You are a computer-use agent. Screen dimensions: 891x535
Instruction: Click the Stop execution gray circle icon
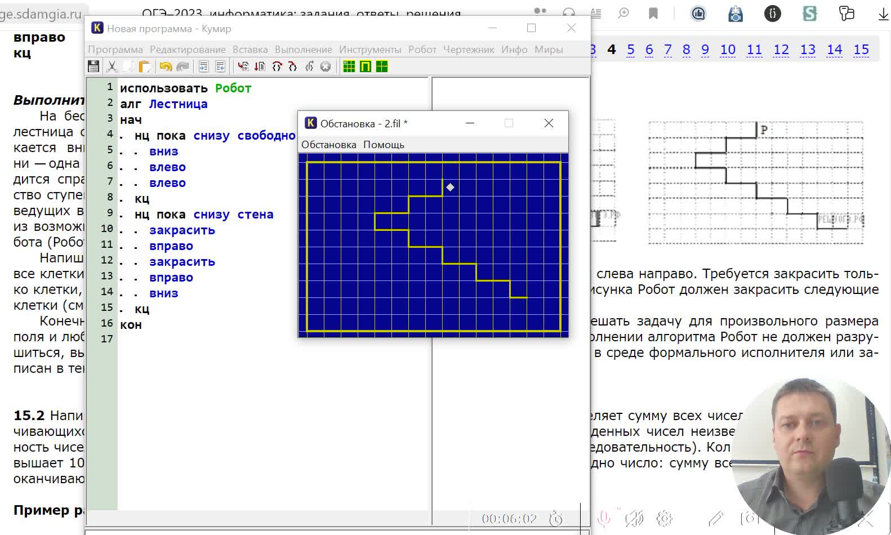pyautogui.click(x=326, y=66)
